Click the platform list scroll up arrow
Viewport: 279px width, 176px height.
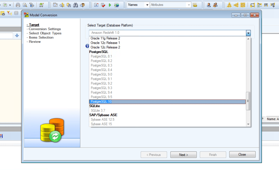[248, 39]
